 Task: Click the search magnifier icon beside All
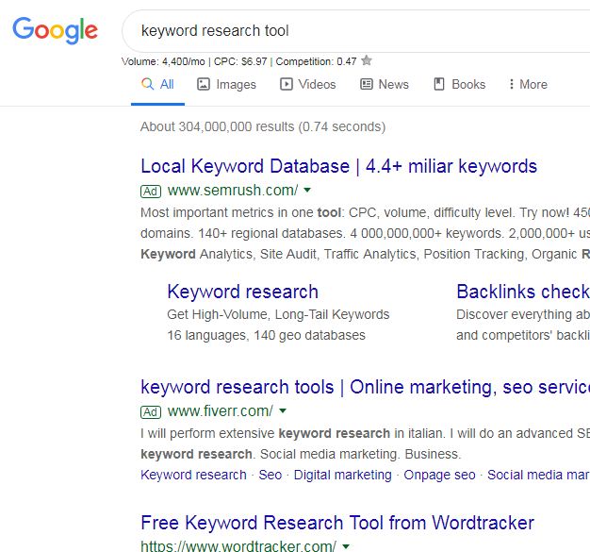point(147,84)
